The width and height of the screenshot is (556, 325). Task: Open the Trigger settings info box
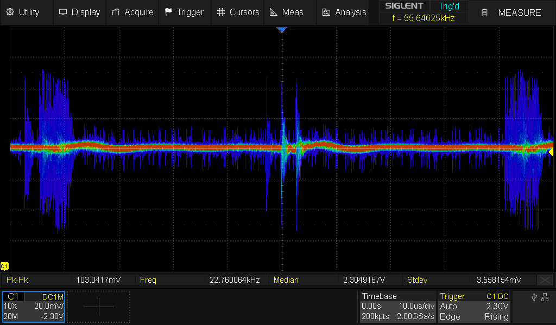tap(475, 307)
